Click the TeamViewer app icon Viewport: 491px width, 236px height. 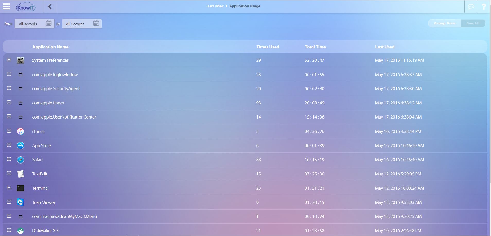(21, 202)
